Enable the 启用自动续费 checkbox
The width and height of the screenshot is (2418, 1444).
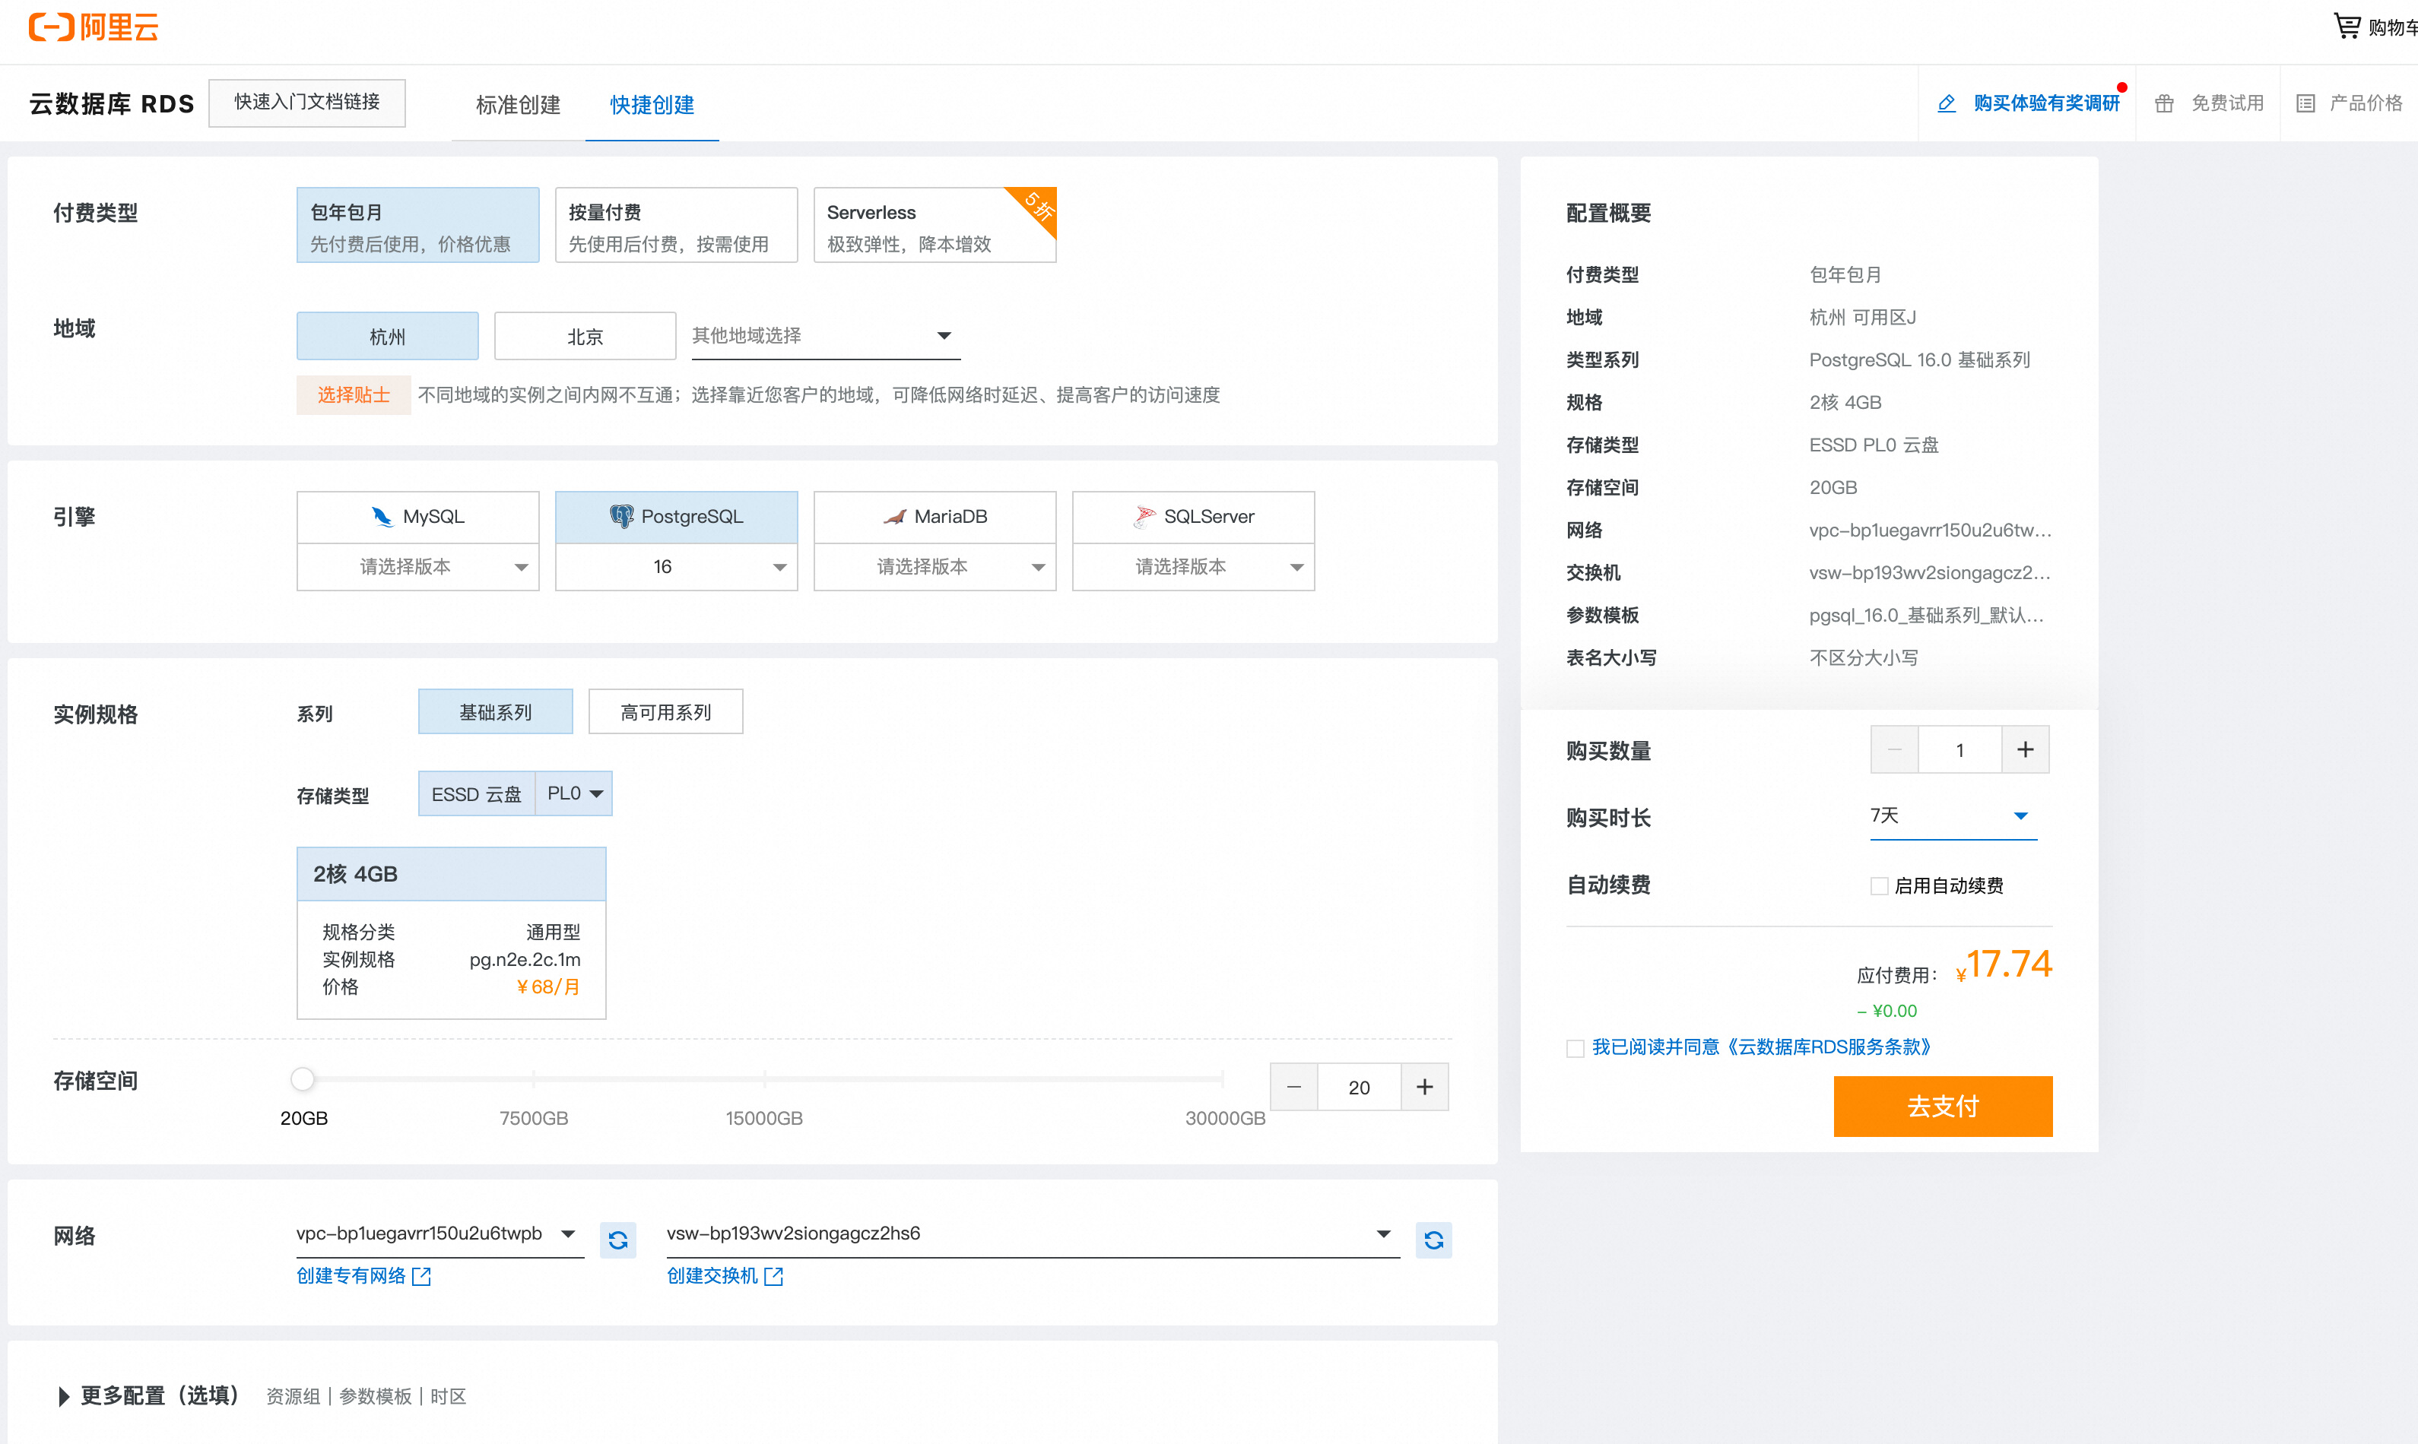[1879, 885]
